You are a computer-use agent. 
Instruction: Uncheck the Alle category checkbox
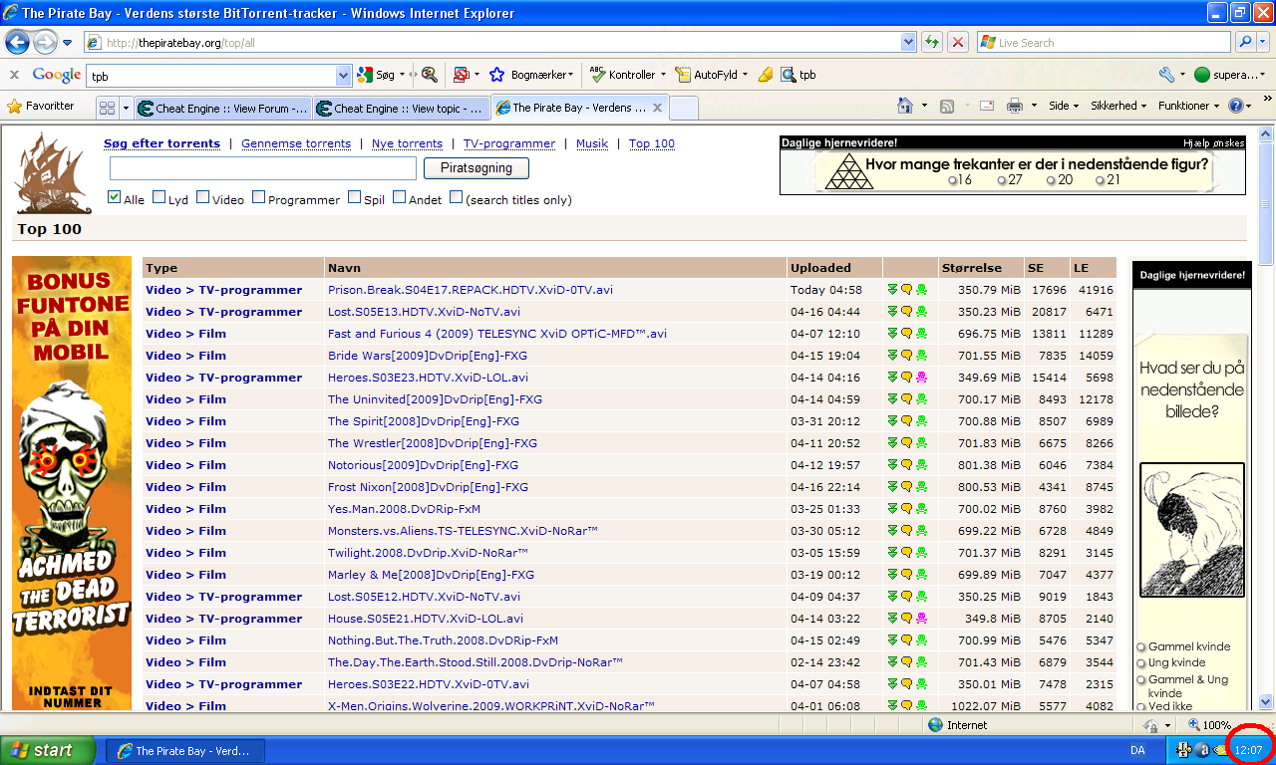(114, 197)
